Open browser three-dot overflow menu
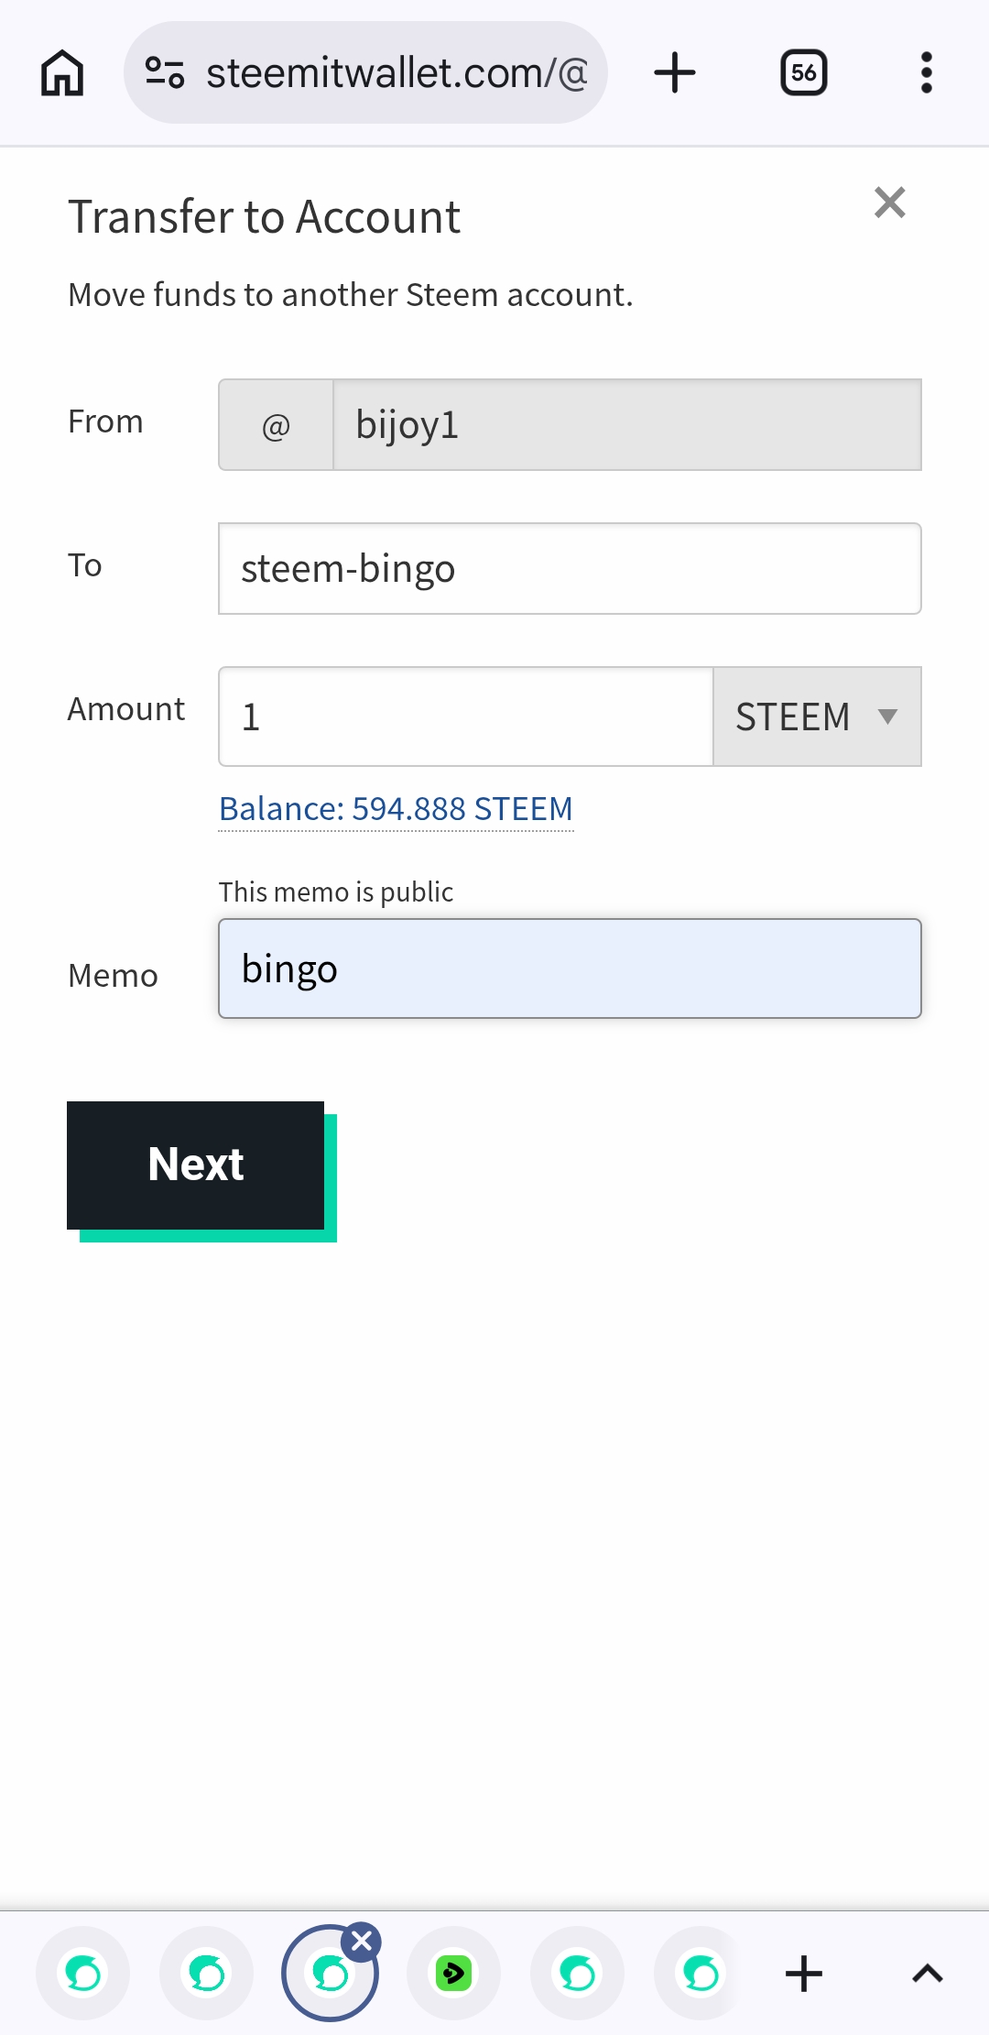The height and width of the screenshot is (2035, 989). coord(927,72)
